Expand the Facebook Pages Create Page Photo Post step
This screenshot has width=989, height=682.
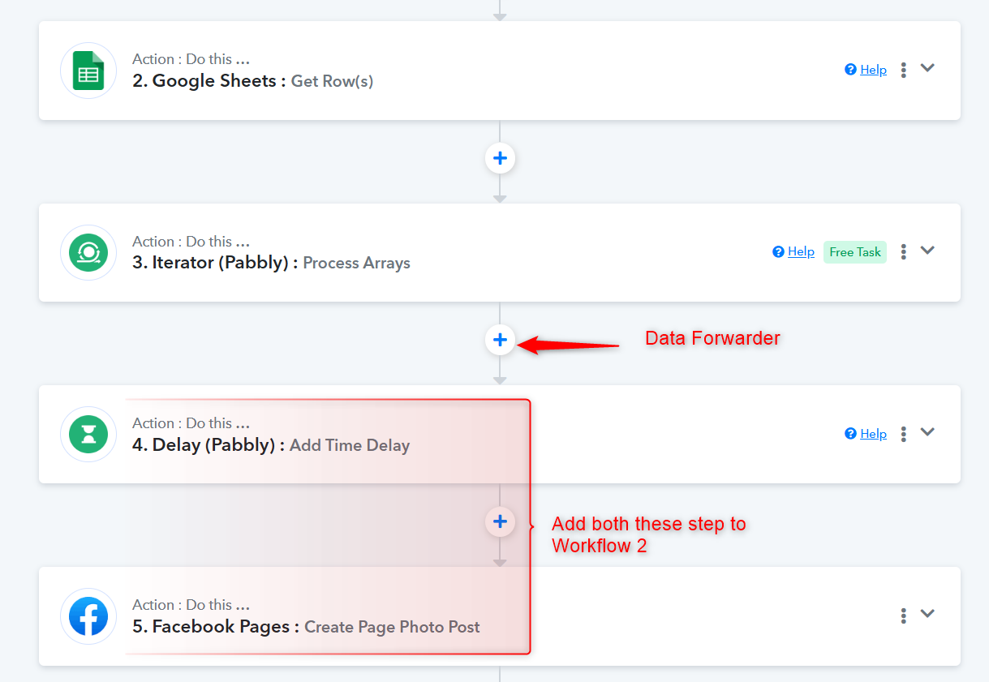pos(927,614)
